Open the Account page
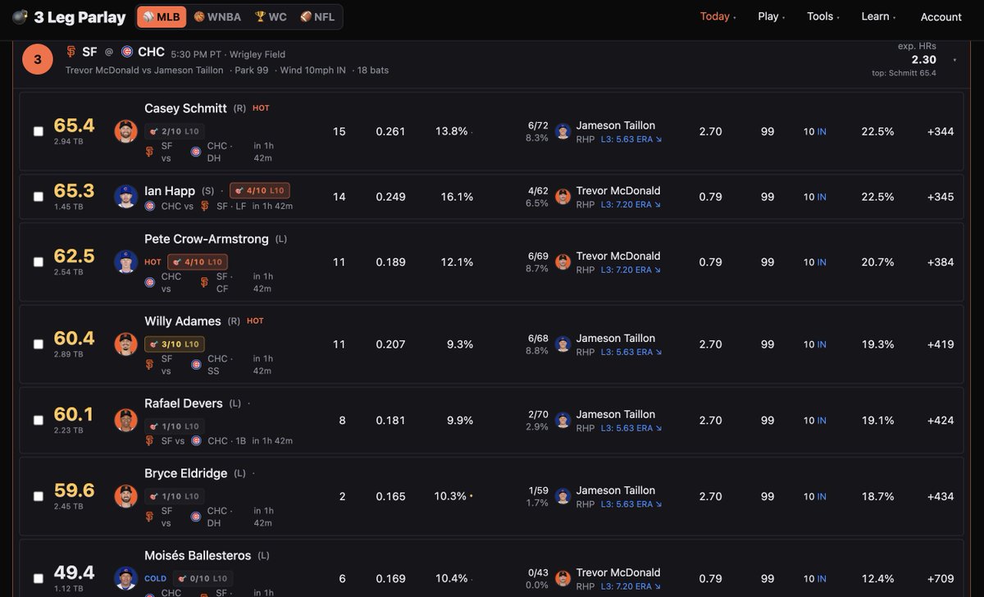 point(941,17)
